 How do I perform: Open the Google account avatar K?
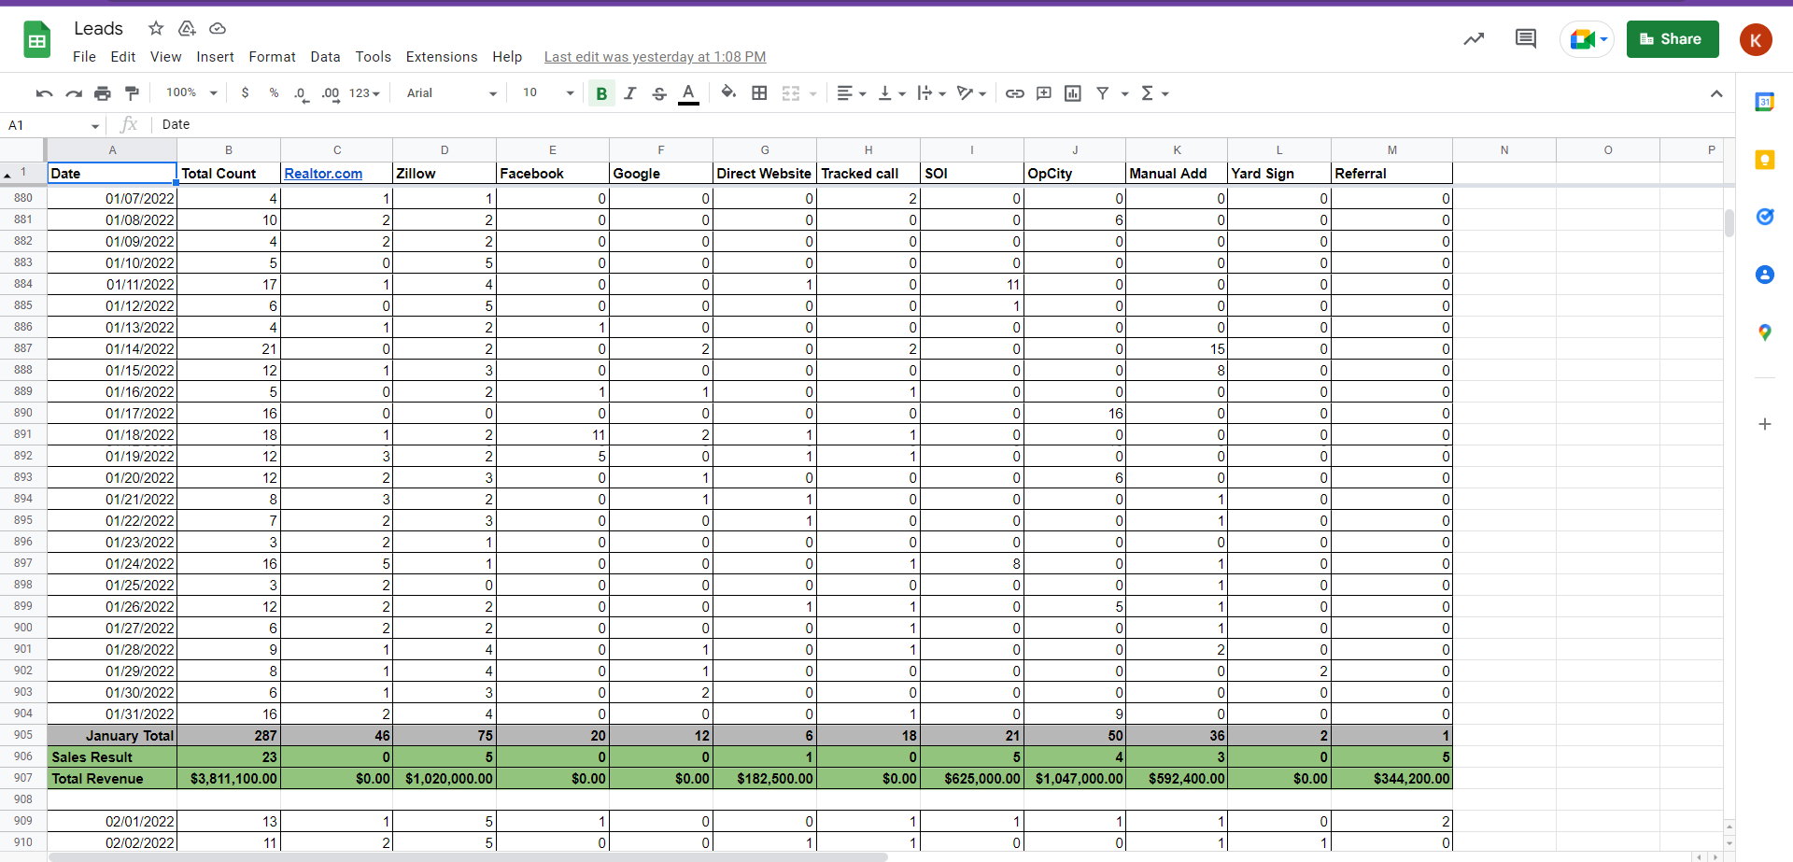tap(1756, 39)
